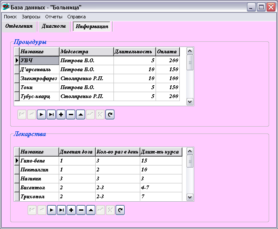Switch to the Отделения tab

tap(19, 26)
